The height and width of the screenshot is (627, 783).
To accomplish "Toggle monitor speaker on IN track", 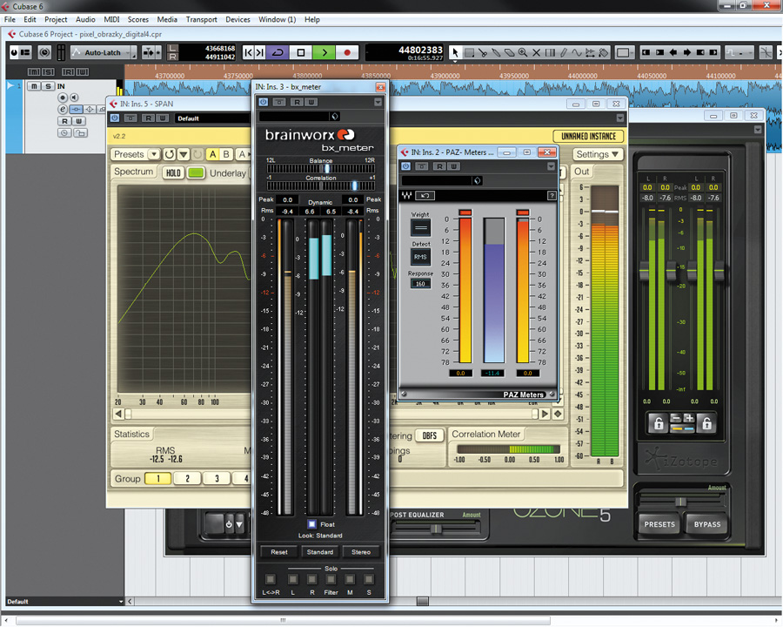I will [74, 98].
